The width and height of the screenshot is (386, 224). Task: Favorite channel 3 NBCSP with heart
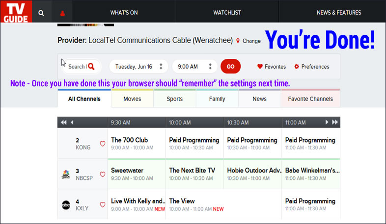pos(103,174)
